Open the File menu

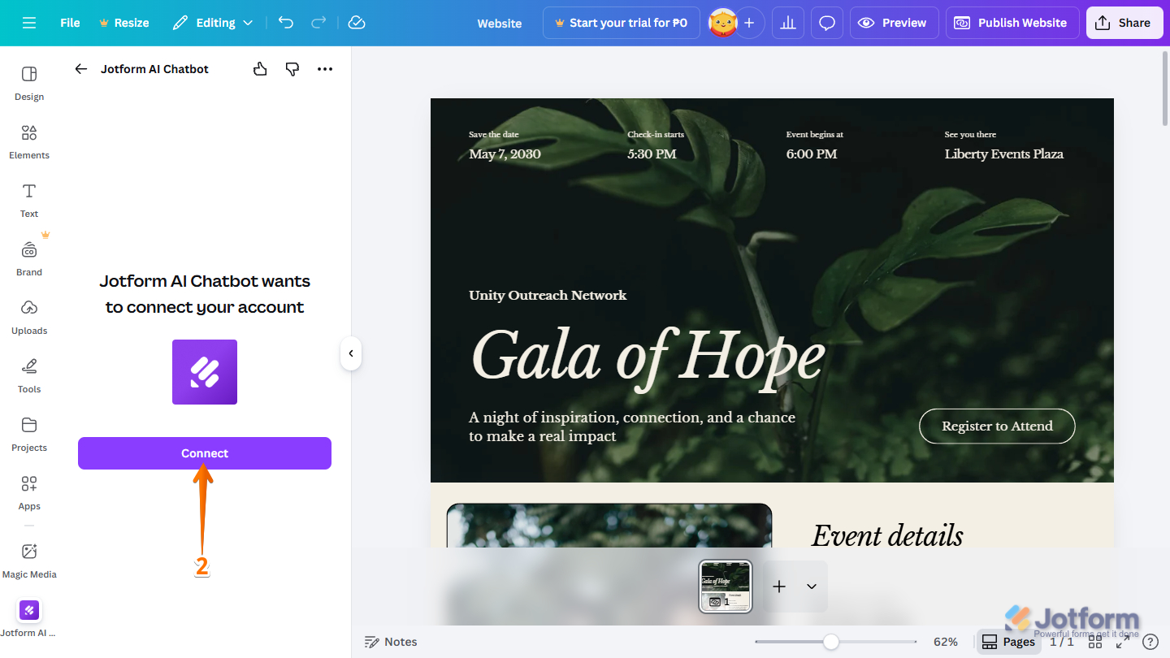pos(69,23)
